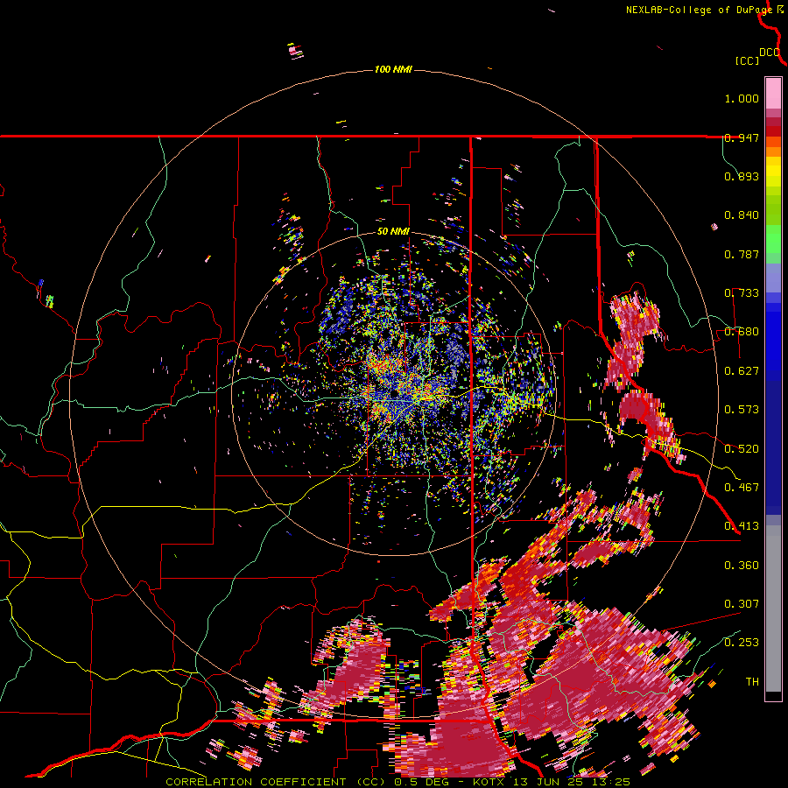The height and width of the screenshot is (788, 788).
Task: Click the bright green color bar segment
Action: [773, 239]
